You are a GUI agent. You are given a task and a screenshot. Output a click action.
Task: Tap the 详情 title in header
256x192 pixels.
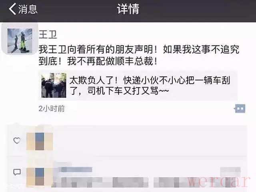[128, 9]
